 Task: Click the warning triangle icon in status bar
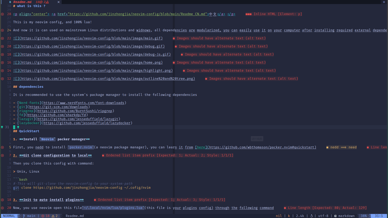coord(53,216)
